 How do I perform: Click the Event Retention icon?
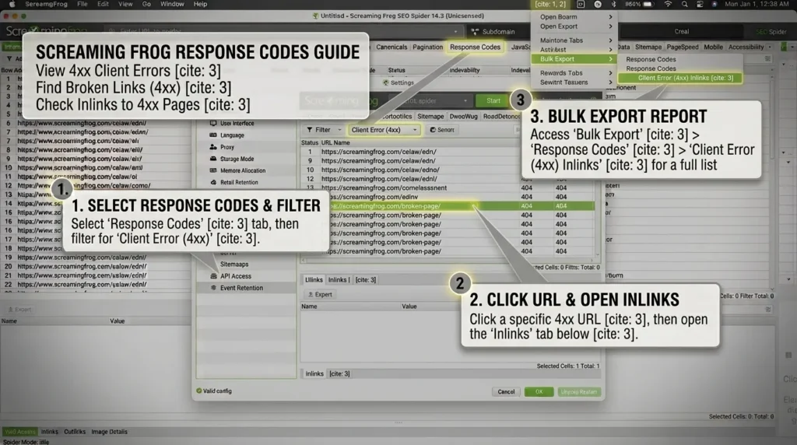coord(213,288)
